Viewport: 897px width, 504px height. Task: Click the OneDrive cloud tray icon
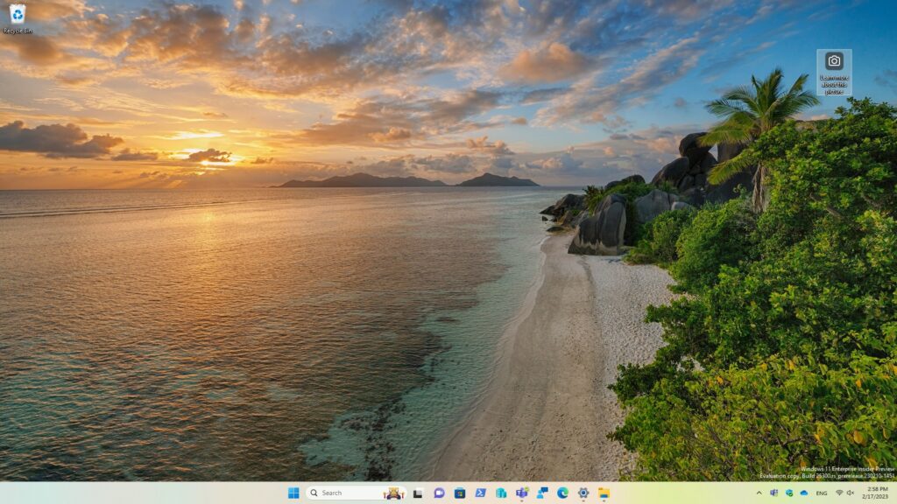tap(804, 493)
